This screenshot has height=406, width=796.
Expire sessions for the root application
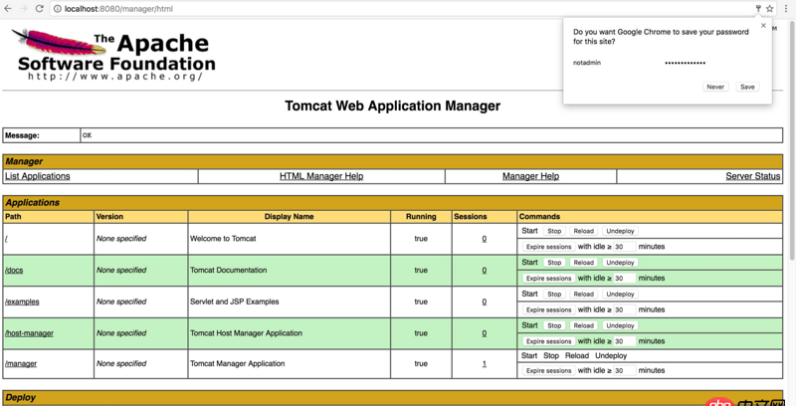(548, 247)
